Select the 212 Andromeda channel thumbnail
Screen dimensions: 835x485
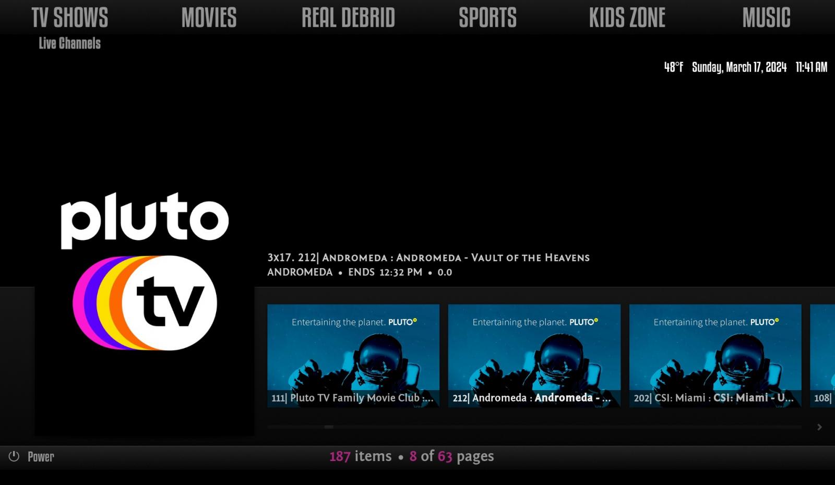click(534, 356)
